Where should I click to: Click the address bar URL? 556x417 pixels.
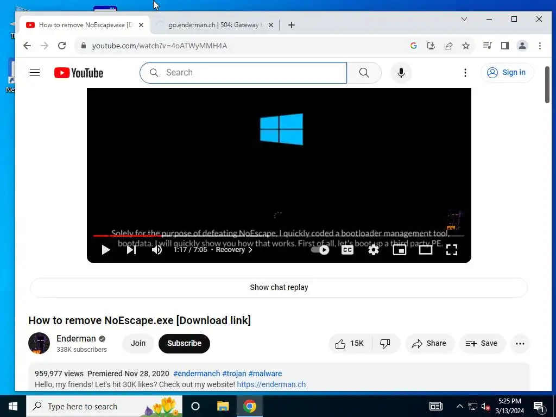[160, 46]
